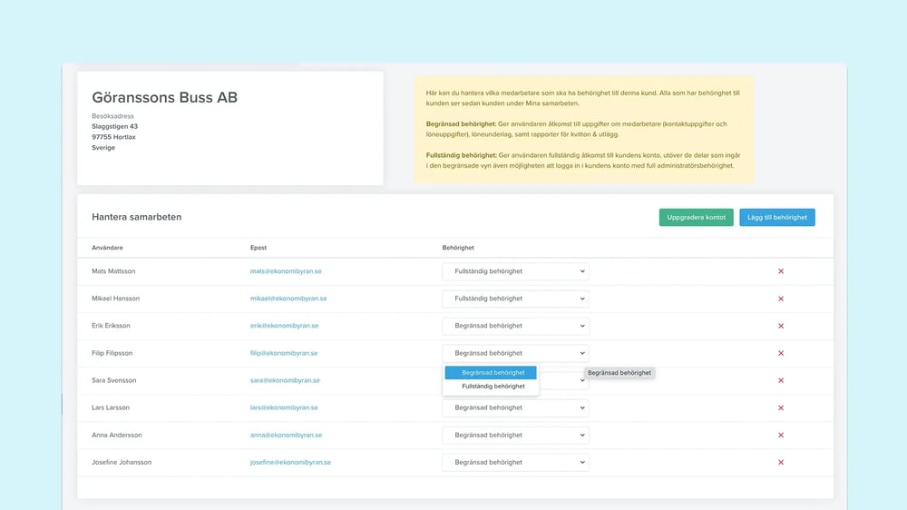The height and width of the screenshot is (510, 907).
Task: Open permission dropdown for Josefine Johansson
Action: (x=515, y=462)
